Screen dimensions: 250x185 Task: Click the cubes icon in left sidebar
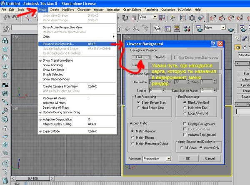click(5, 40)
